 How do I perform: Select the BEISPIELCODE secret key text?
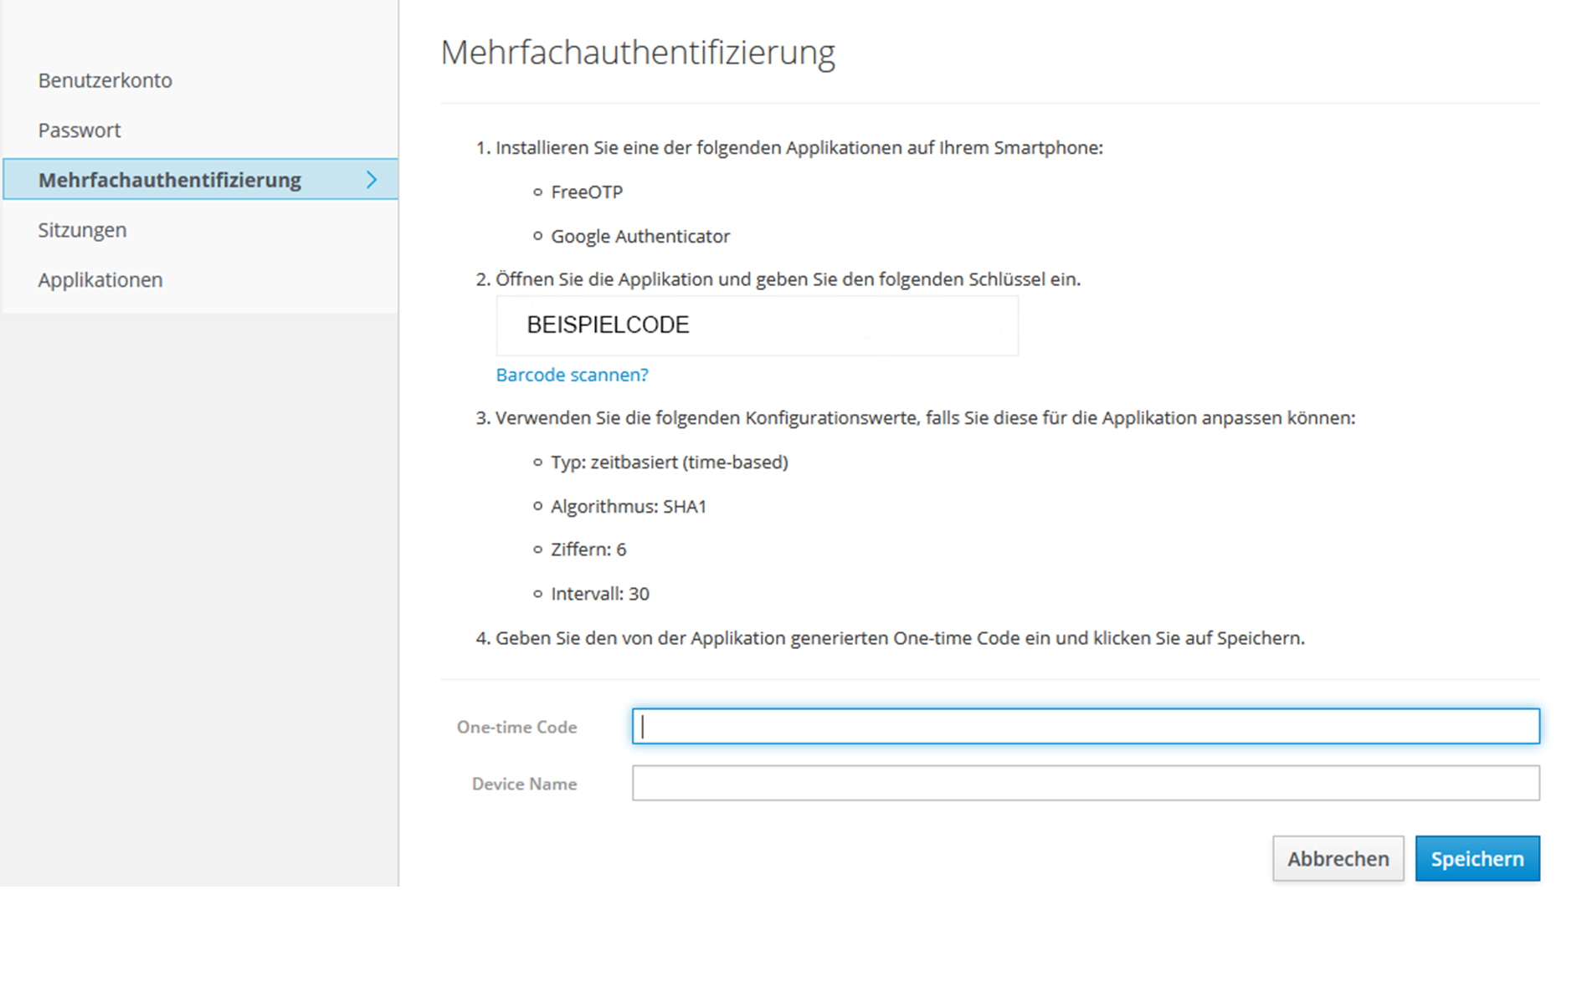[x=607, y=325]
